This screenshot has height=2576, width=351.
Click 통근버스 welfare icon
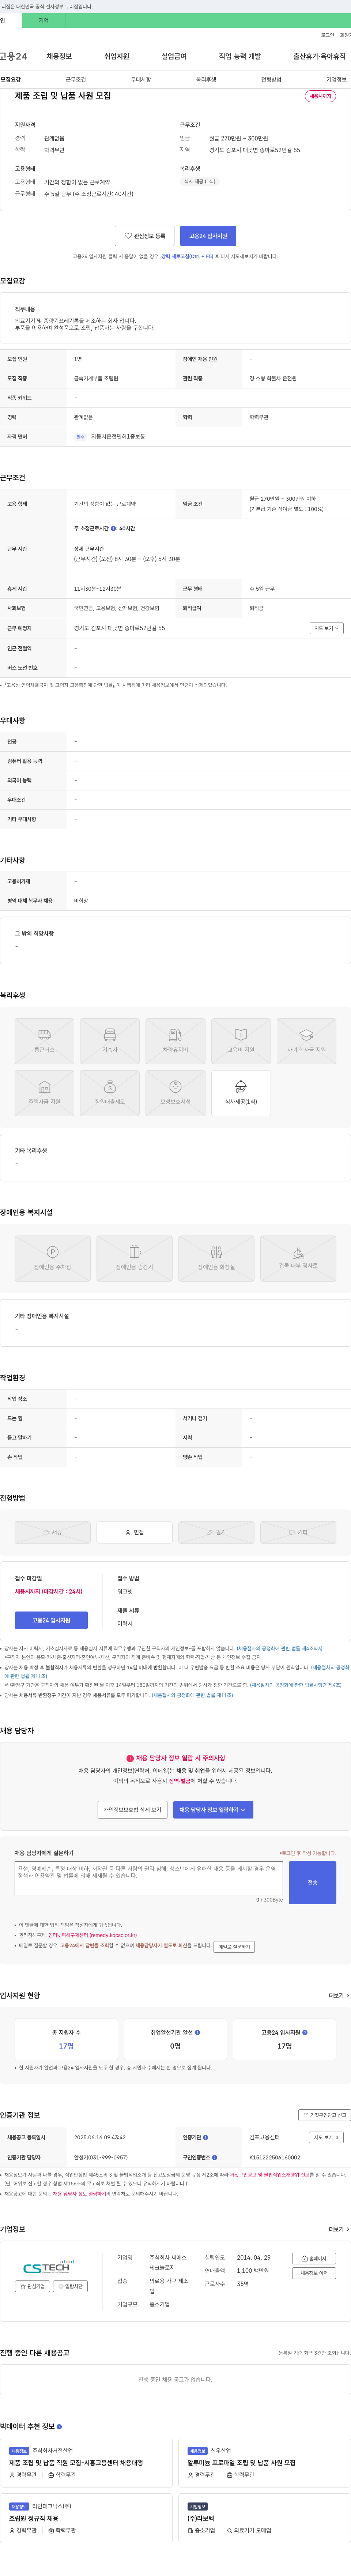coord(44,1041)
